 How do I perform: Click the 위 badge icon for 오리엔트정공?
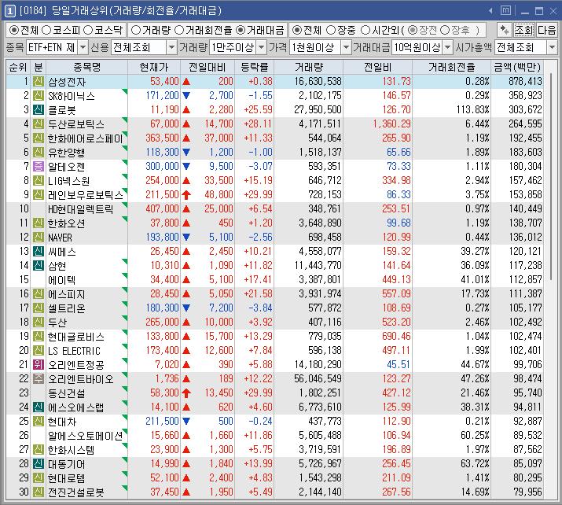(x=38, y=365)
